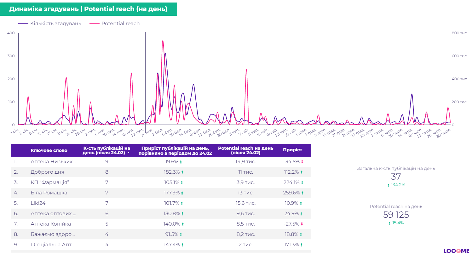Select the Аптека Низьких… keyword row
The image size is (472, 257).
coord(161,162)
